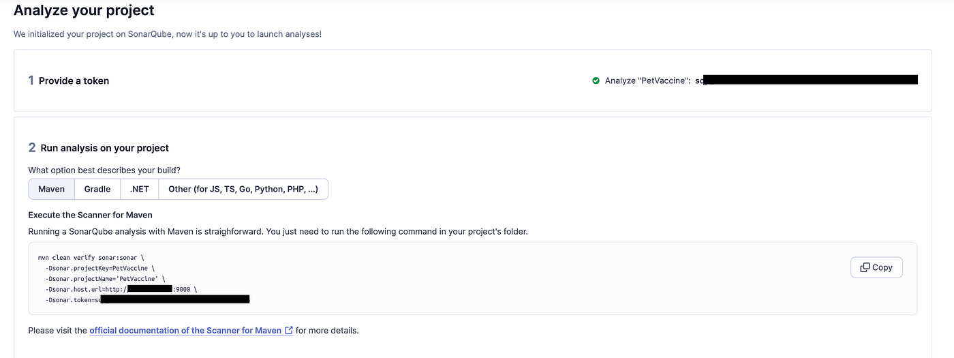This screenshot has height=358, width=954.
Task: Click the "-Dsonar.projectKey=PetVaccine" line
Action: click(x=100, y=269)
